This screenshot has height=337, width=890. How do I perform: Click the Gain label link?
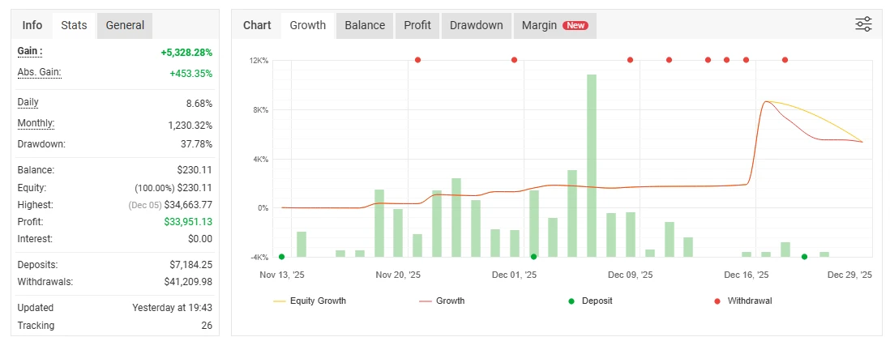[30, 51]
